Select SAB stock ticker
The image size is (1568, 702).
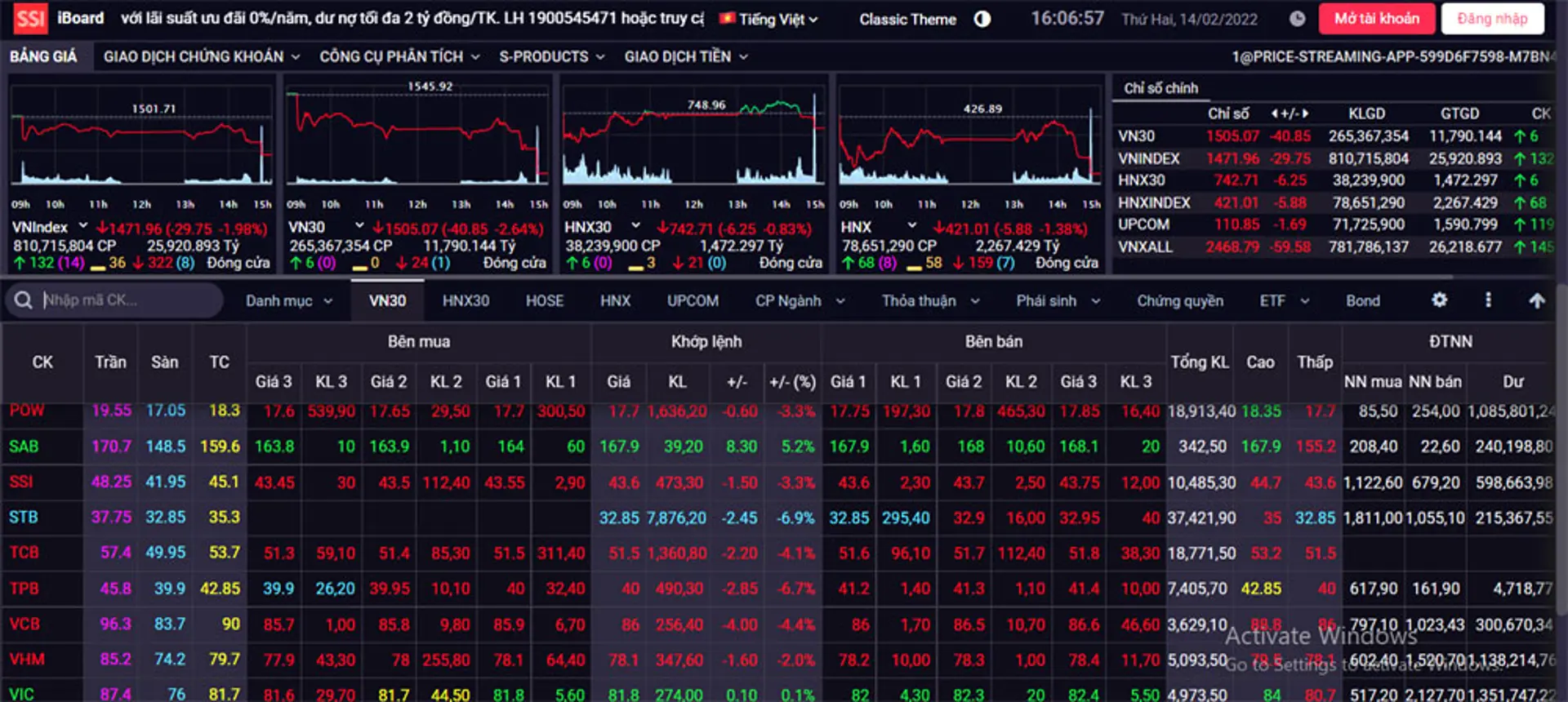click(x=24, y=447)
